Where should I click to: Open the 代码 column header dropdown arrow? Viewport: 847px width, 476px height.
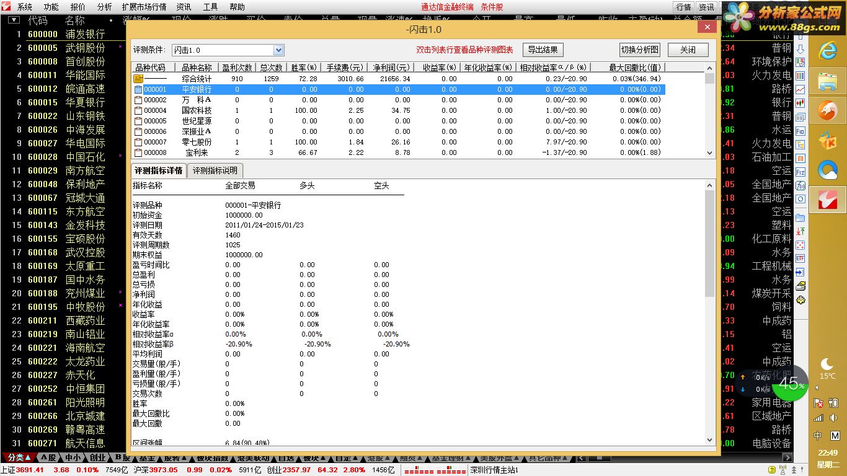point(14,20)
